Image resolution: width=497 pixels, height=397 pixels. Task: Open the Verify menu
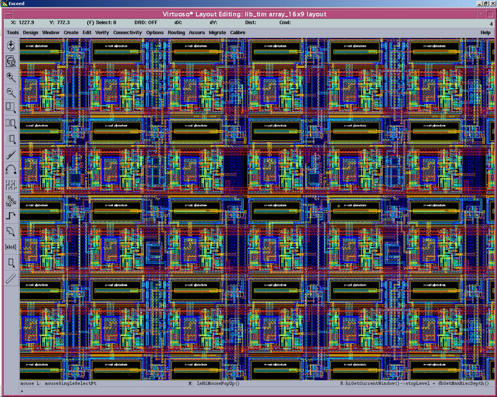[102, 32]
